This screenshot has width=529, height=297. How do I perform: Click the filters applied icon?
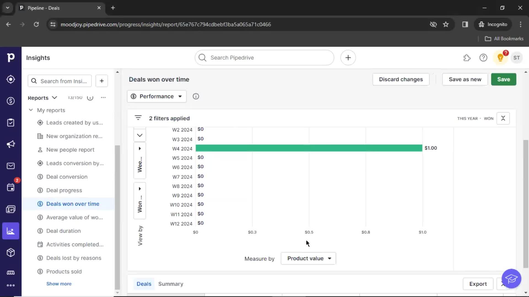tap(138, 118)
